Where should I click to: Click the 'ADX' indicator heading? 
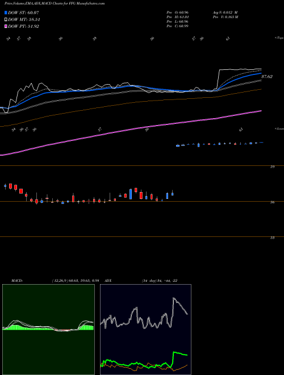(108, 281)
